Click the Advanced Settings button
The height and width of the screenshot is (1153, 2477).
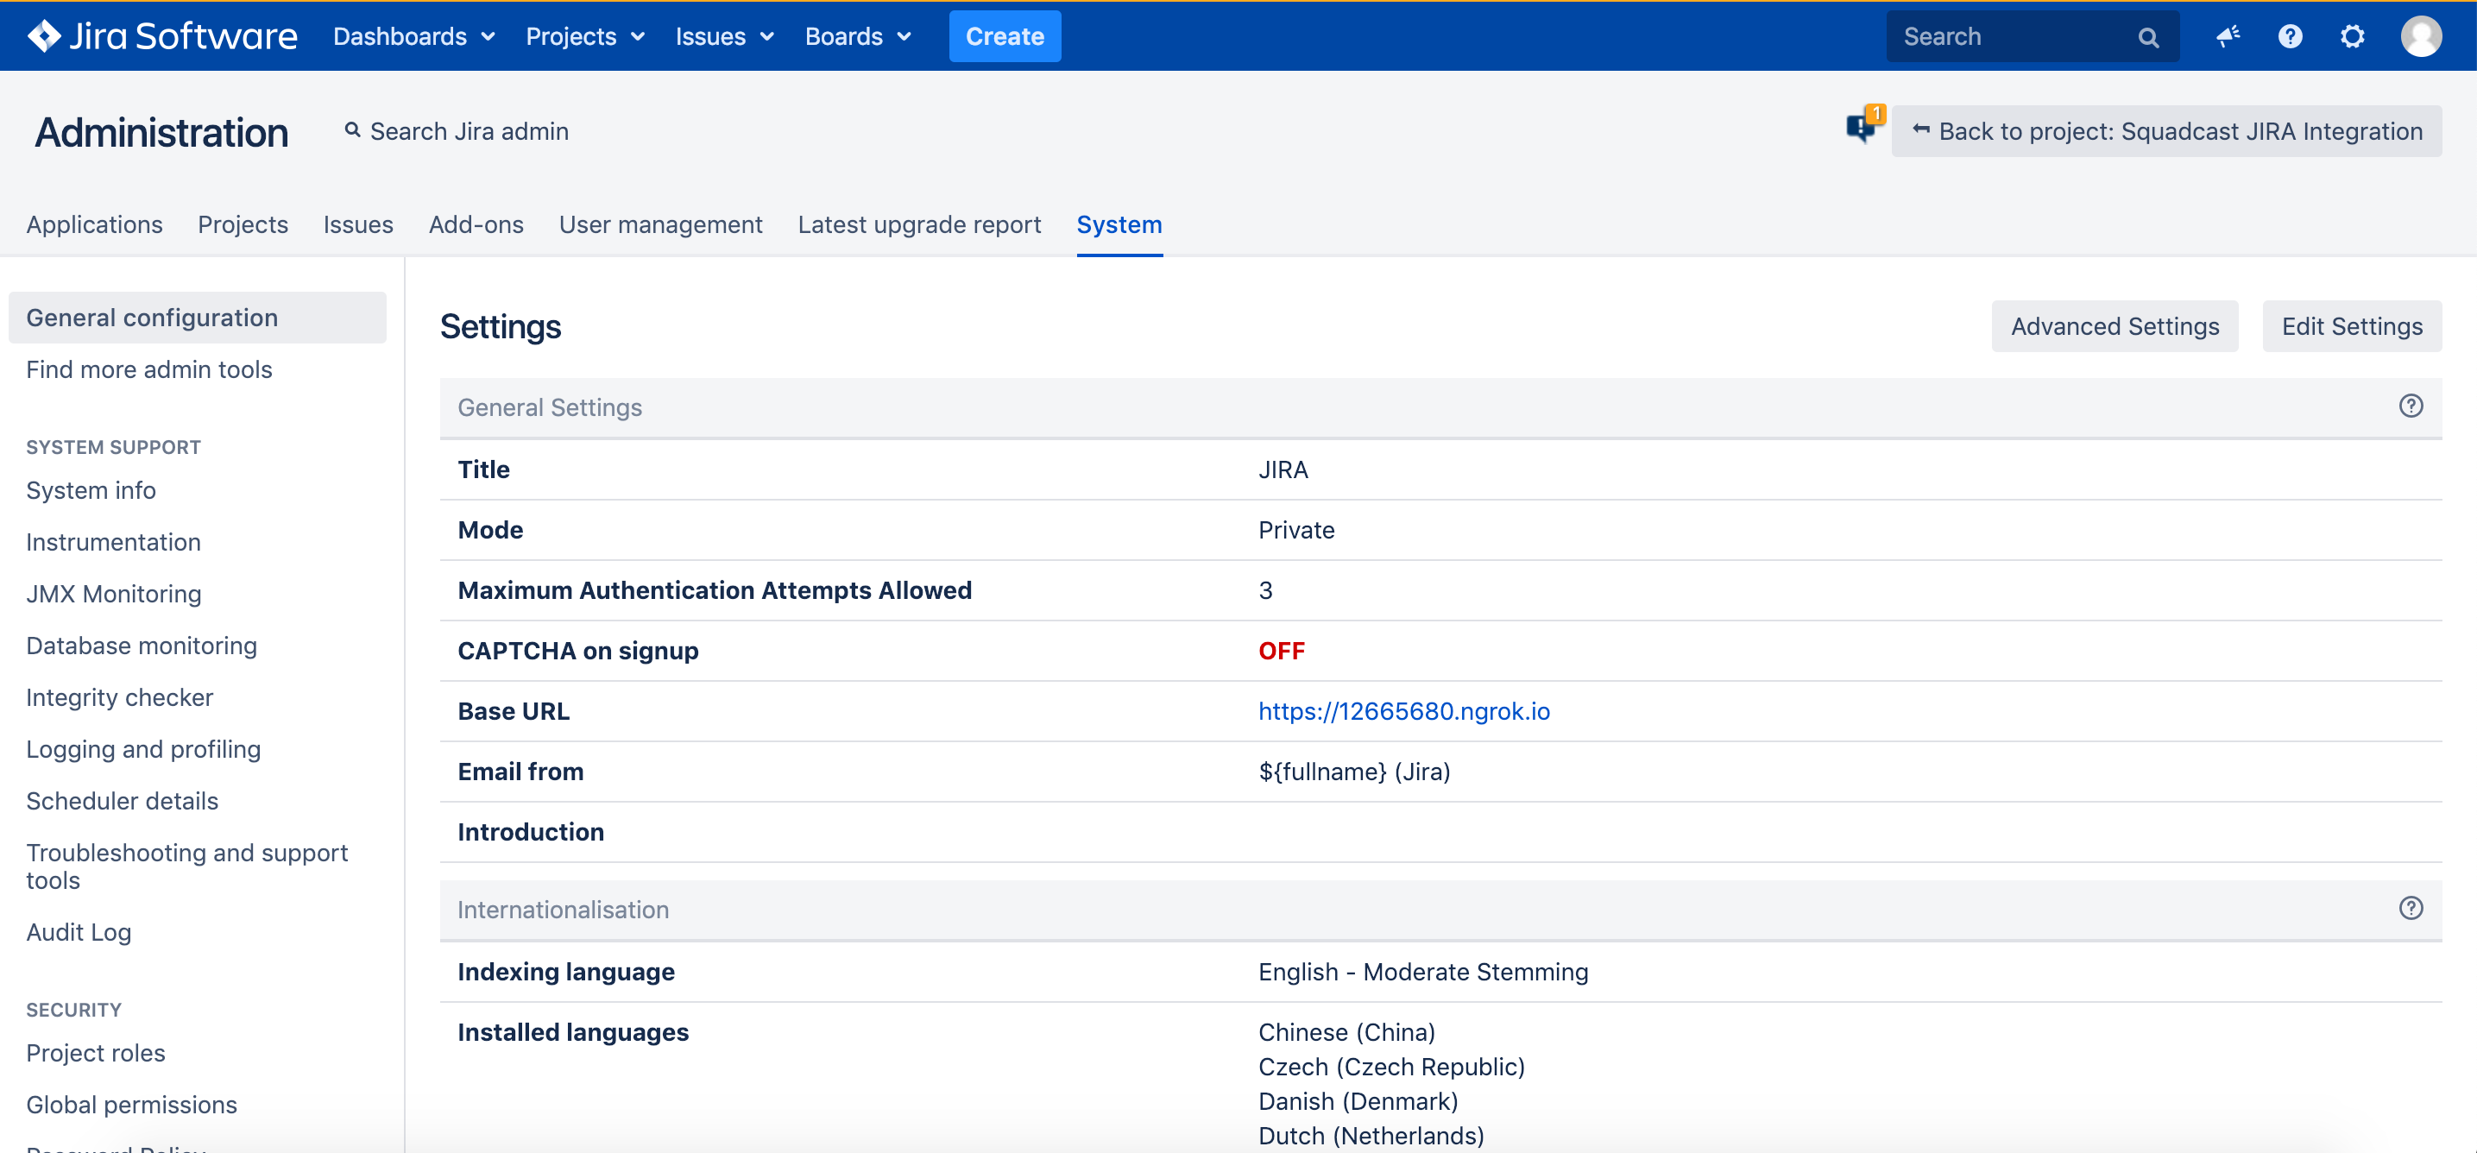click(x=2115, y=326)
